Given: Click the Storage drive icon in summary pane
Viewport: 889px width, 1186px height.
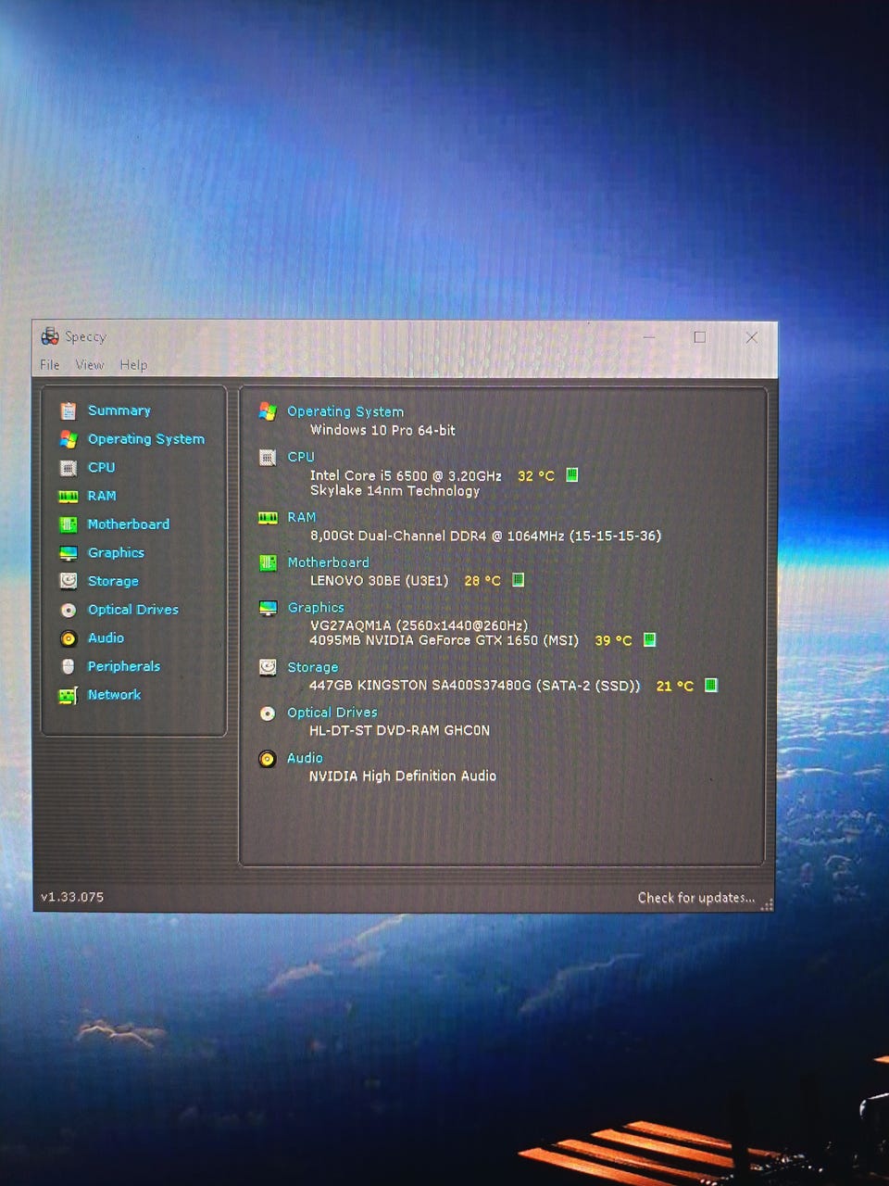Looking at the screenshot, I should [x=268, y=667].
